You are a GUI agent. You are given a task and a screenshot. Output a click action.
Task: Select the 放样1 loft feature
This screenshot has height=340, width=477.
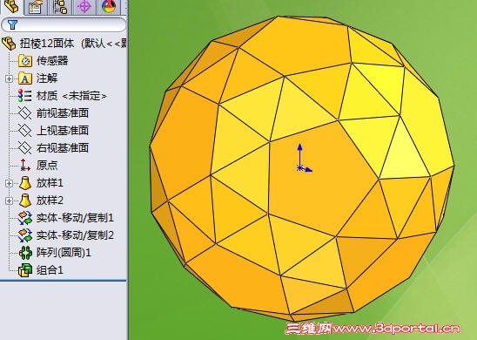pos(50,183)
